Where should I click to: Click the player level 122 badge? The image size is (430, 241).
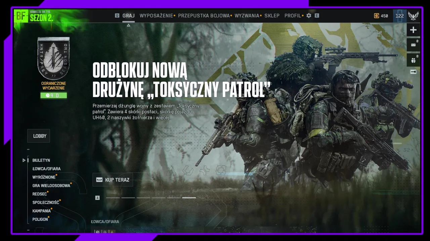(x=400, y=16)
